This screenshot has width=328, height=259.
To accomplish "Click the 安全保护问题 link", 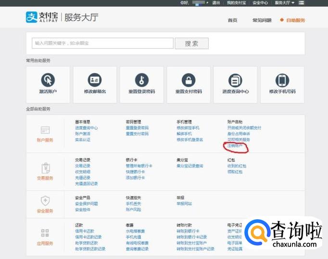I will (x=87, y=204).
